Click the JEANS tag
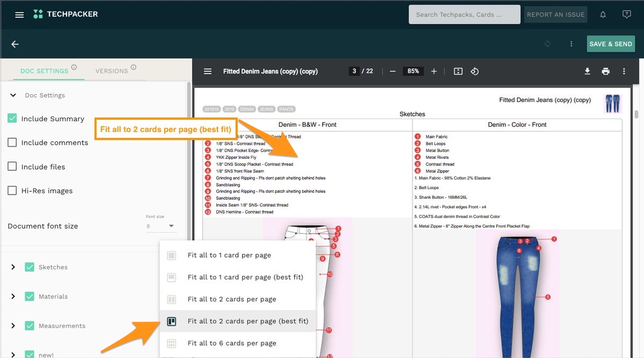This screenshot has width=644, height=358. (267, 109)
